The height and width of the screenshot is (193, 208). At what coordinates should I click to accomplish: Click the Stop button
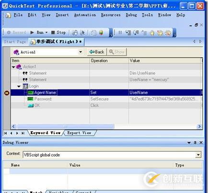click(58, 33)
